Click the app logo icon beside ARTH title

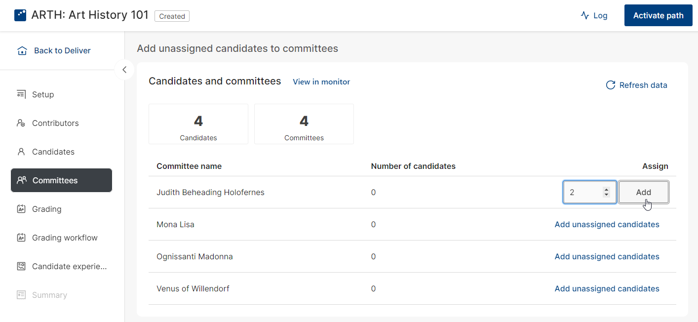pos(20,15)
